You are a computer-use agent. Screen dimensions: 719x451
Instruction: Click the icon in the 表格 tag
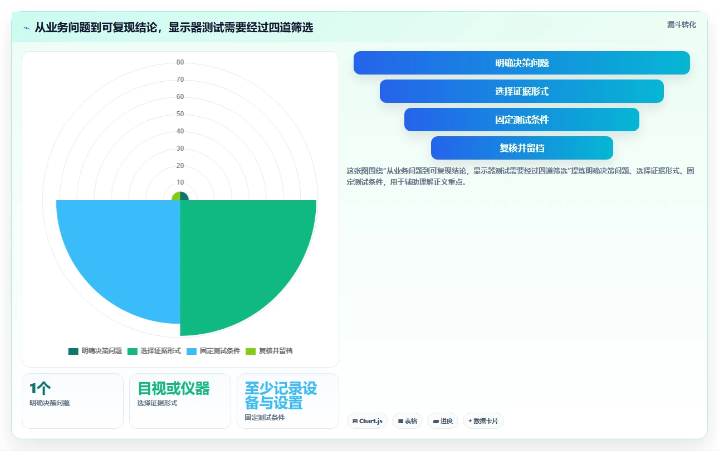coord(400,422)
